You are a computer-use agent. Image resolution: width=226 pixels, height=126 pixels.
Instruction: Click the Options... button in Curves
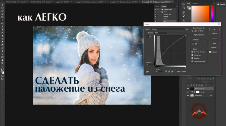coord(214,48)
